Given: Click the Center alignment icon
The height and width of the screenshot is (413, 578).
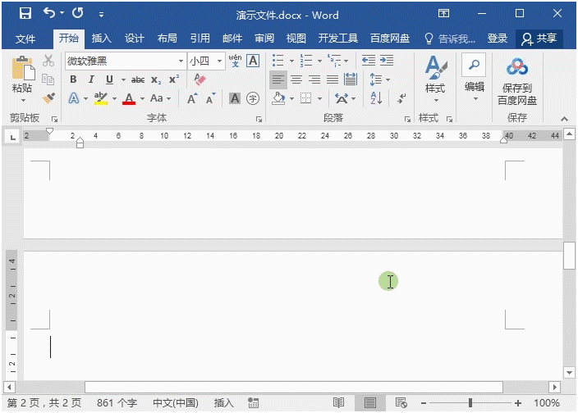Looking at the screenshot, I should click(296, 79).
